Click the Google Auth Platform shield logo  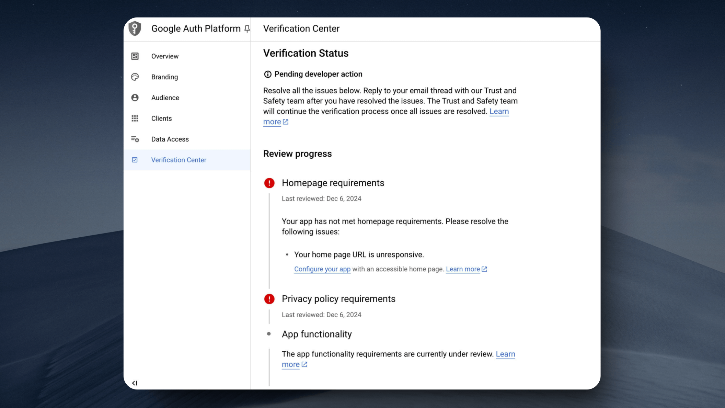click(x=135, y=29)
